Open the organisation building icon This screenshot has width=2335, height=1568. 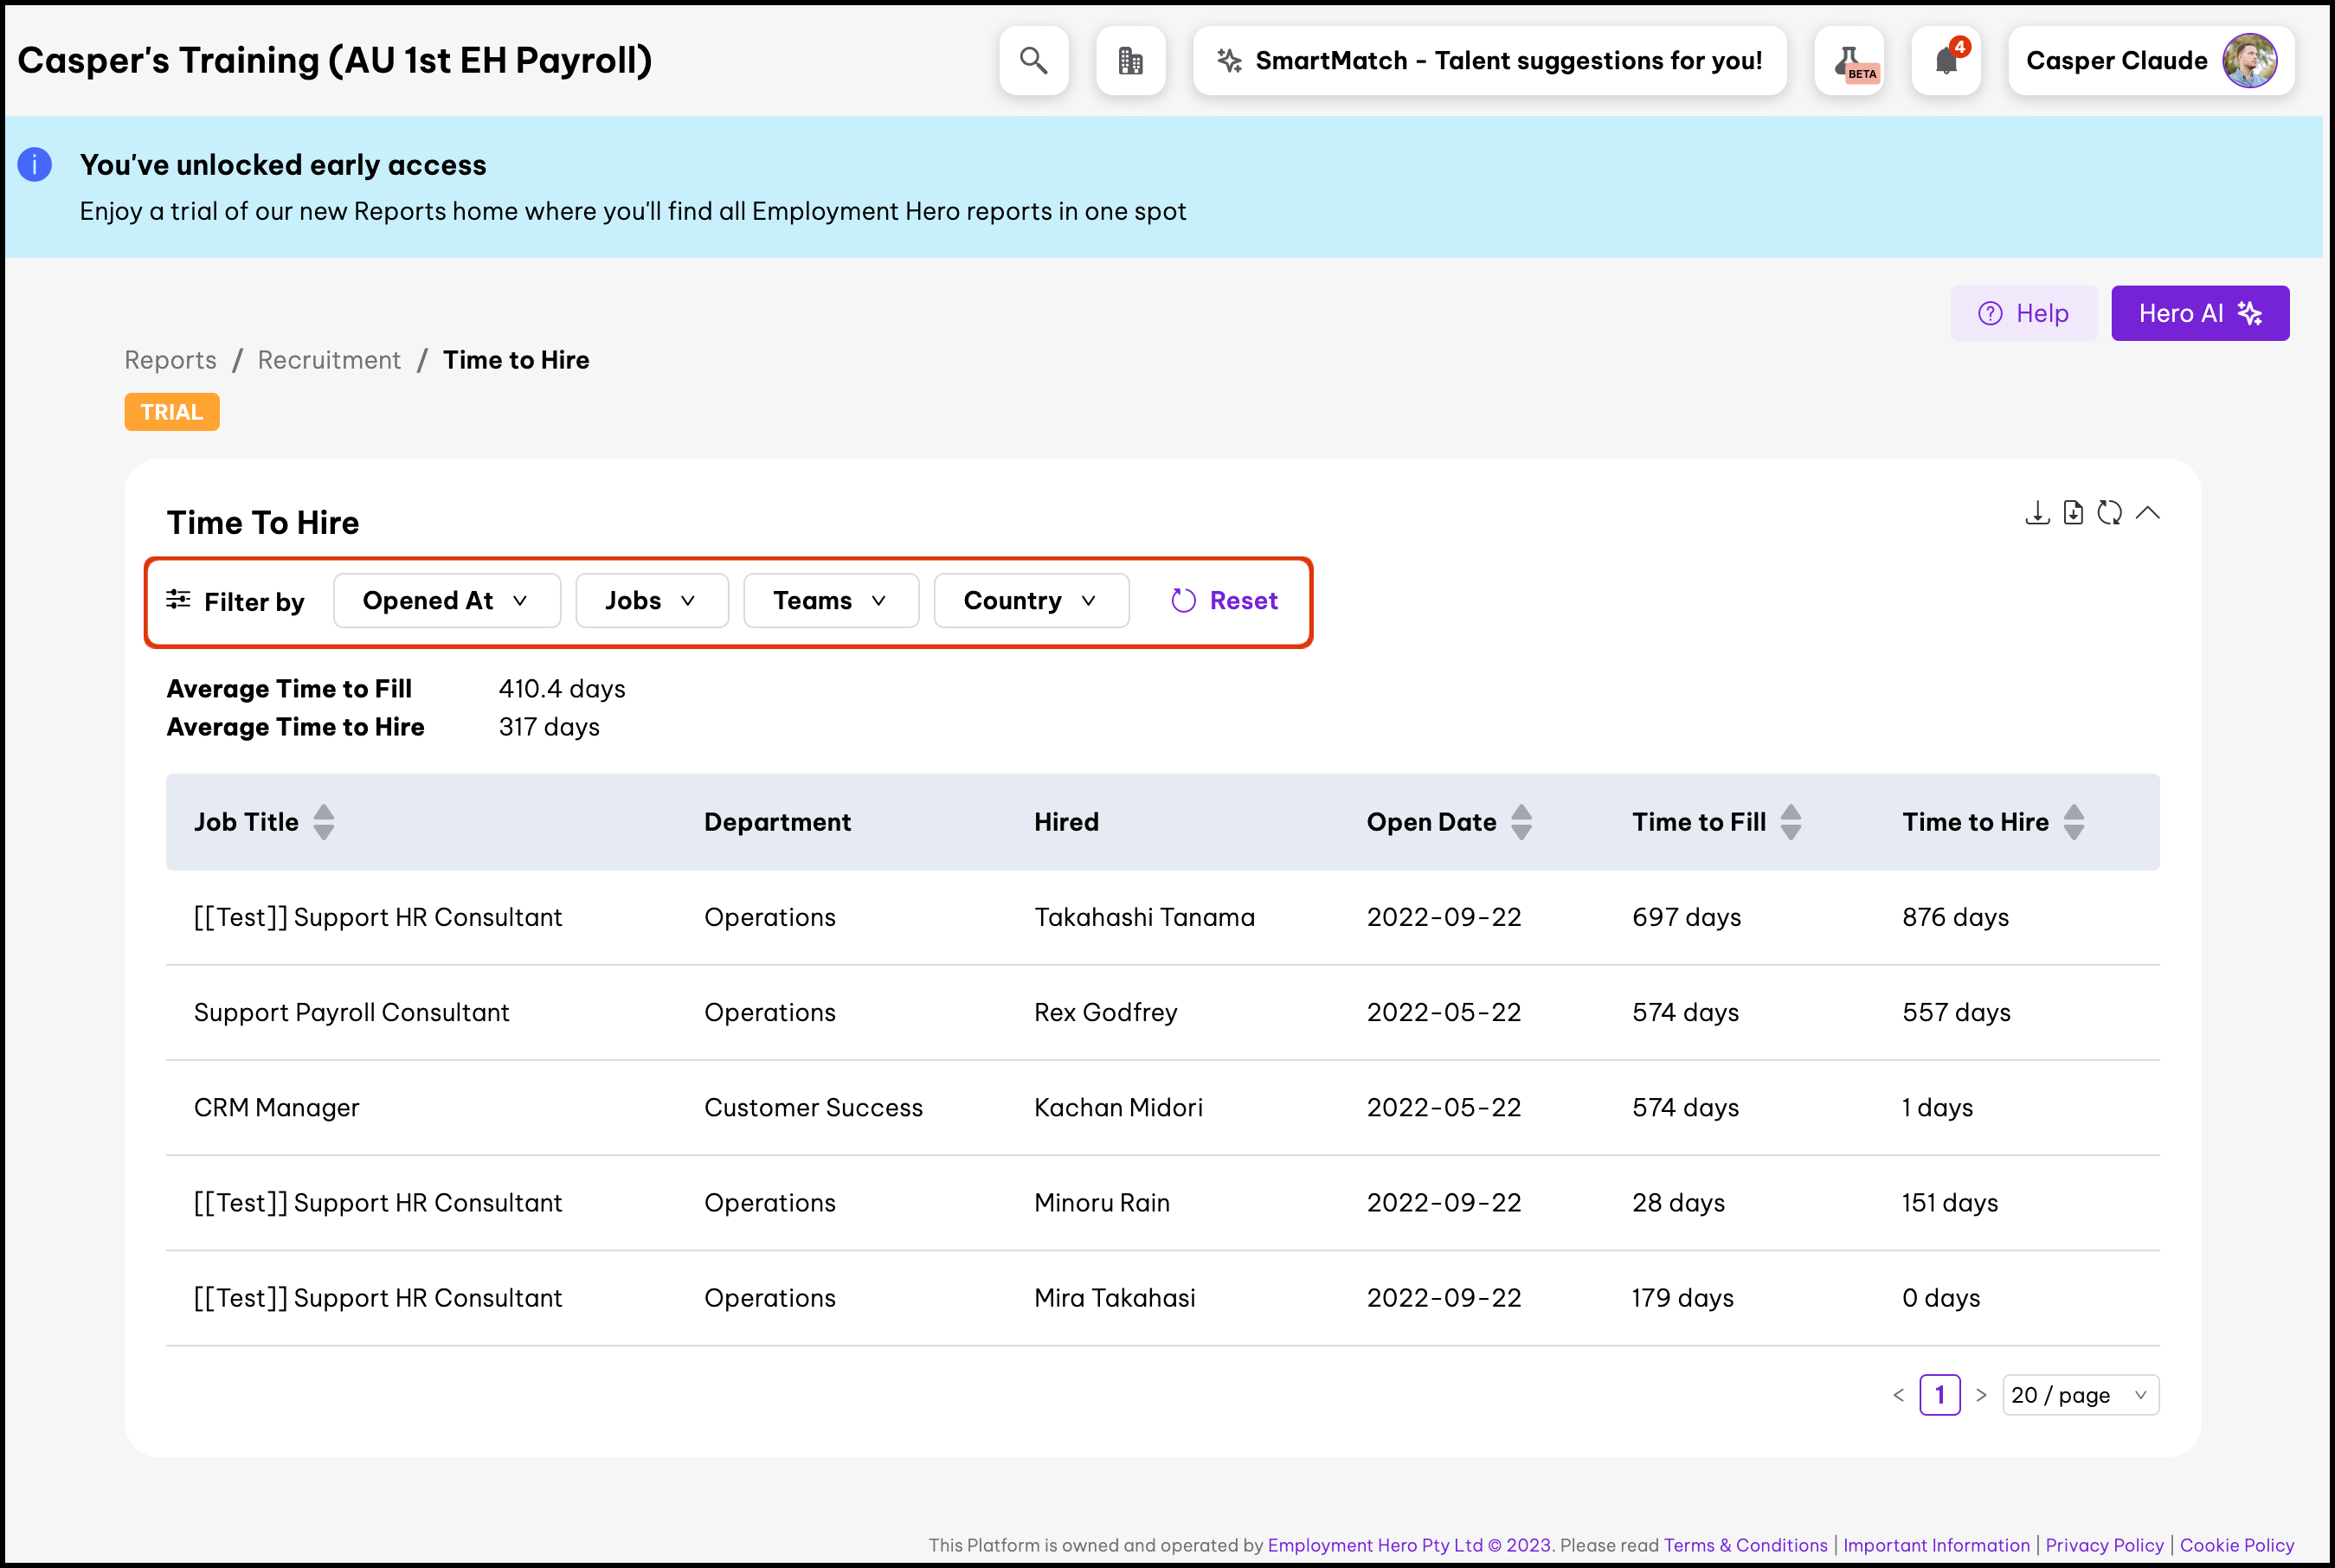click(x=1130, y=61)
